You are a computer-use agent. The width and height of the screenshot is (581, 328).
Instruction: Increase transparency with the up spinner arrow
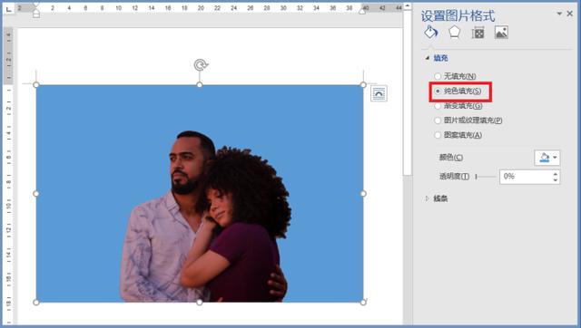click(556, 173)
